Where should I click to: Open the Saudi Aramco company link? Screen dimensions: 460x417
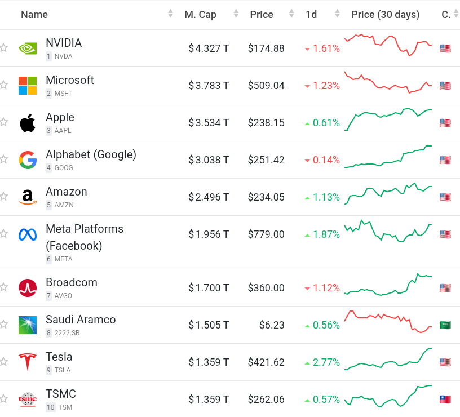(x=81, y=320)
